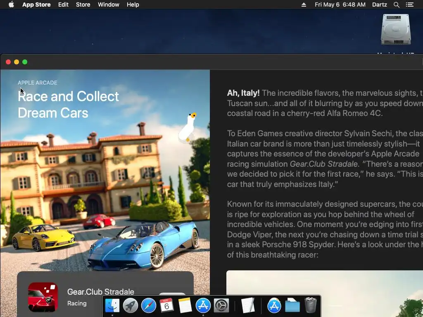Open the Window menu
Screen dimensions: 423x317
[x=109, y=5]
